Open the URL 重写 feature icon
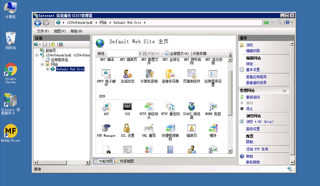The image size is (320, 186). 149,129
